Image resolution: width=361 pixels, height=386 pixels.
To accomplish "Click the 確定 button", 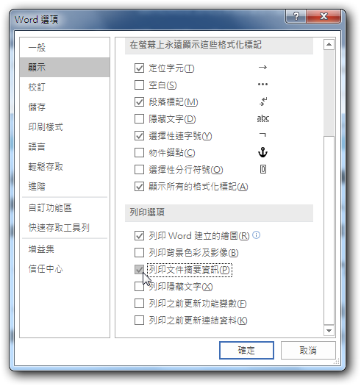I will 246,350.
